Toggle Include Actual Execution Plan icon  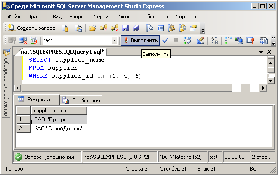pyautogui.click(x=228, y=40)
